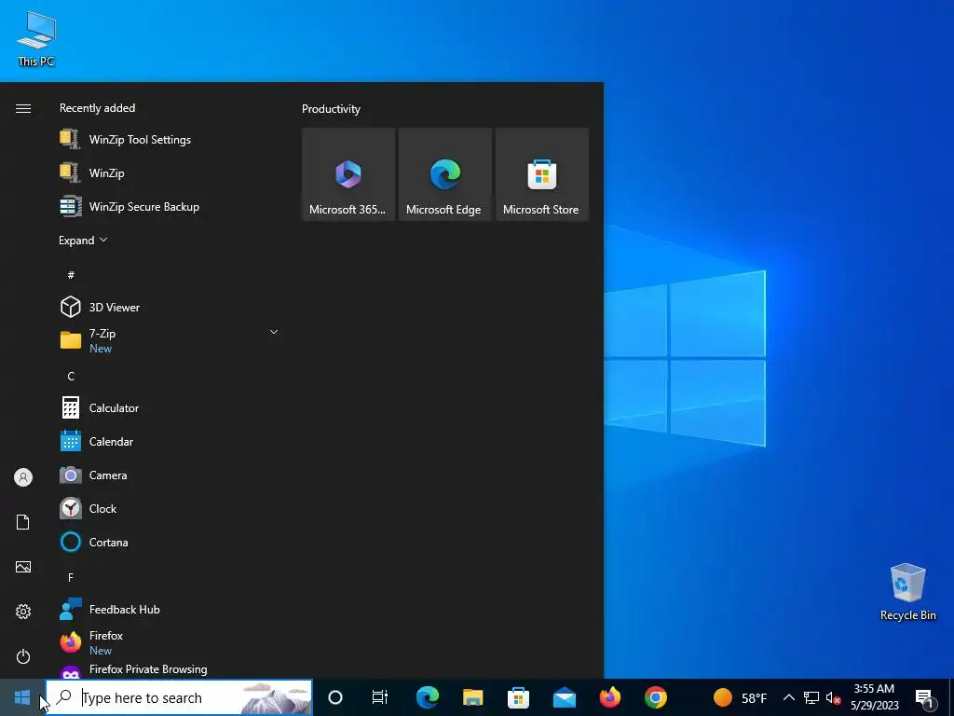The width and height of the screenshot is (954, 716).
Task: Launch the Camera app
Action: [170, 475]
